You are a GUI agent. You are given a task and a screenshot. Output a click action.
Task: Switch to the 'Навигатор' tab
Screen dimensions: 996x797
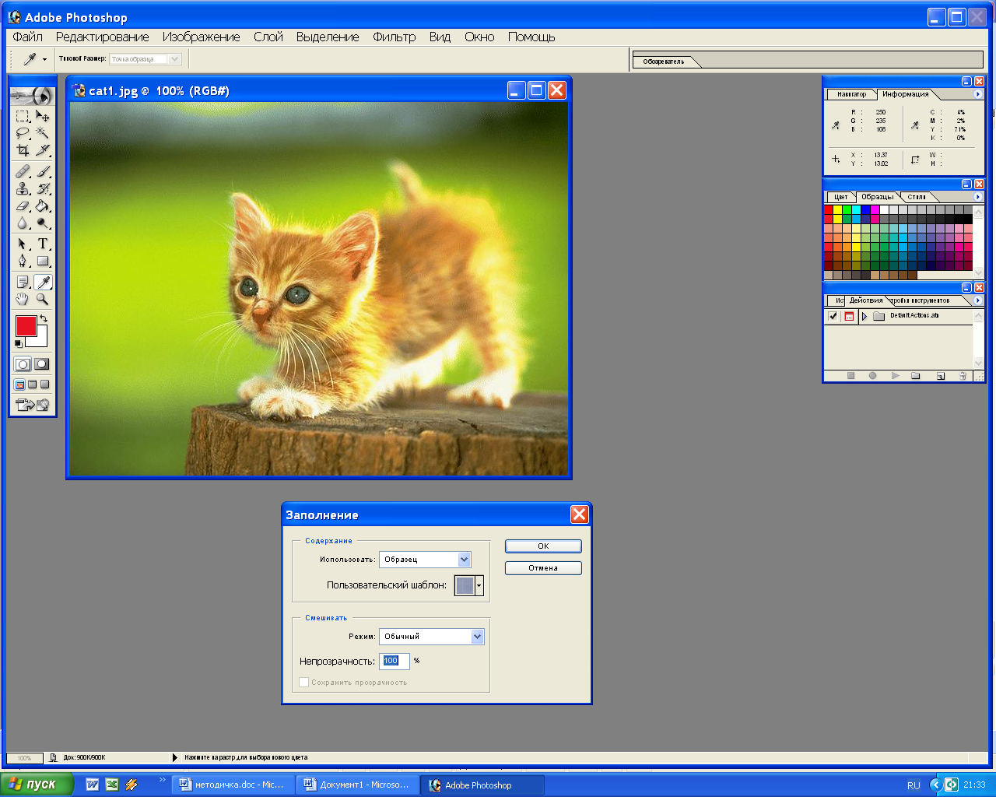pyautogui.click(x=851, y=94)
